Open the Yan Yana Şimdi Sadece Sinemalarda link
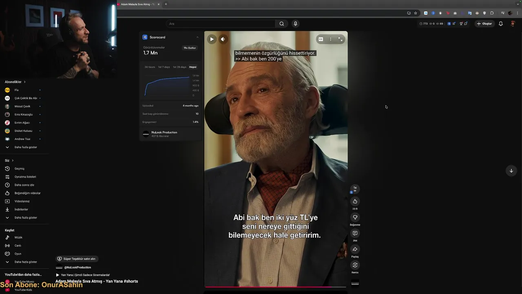The height and width of the screenshot is (294, 522). tap(83, 275)
